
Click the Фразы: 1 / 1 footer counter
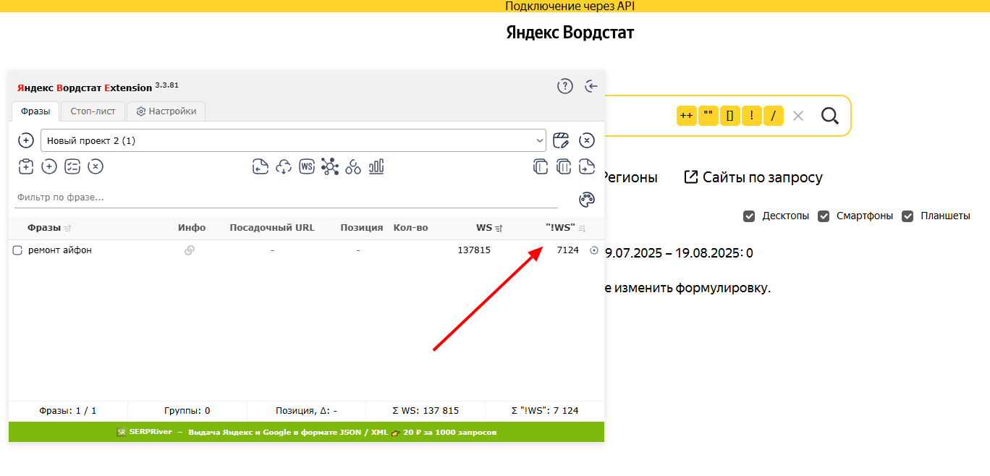point(68,411)
